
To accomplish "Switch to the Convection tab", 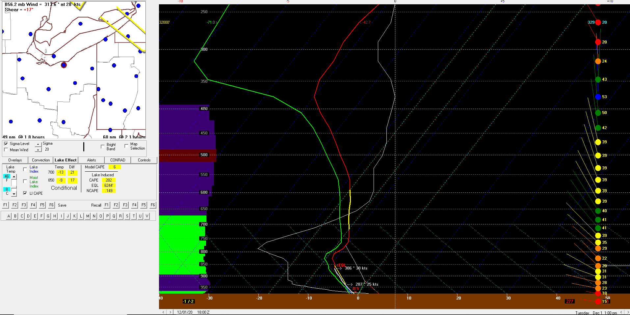I will (x=41, y=160).
